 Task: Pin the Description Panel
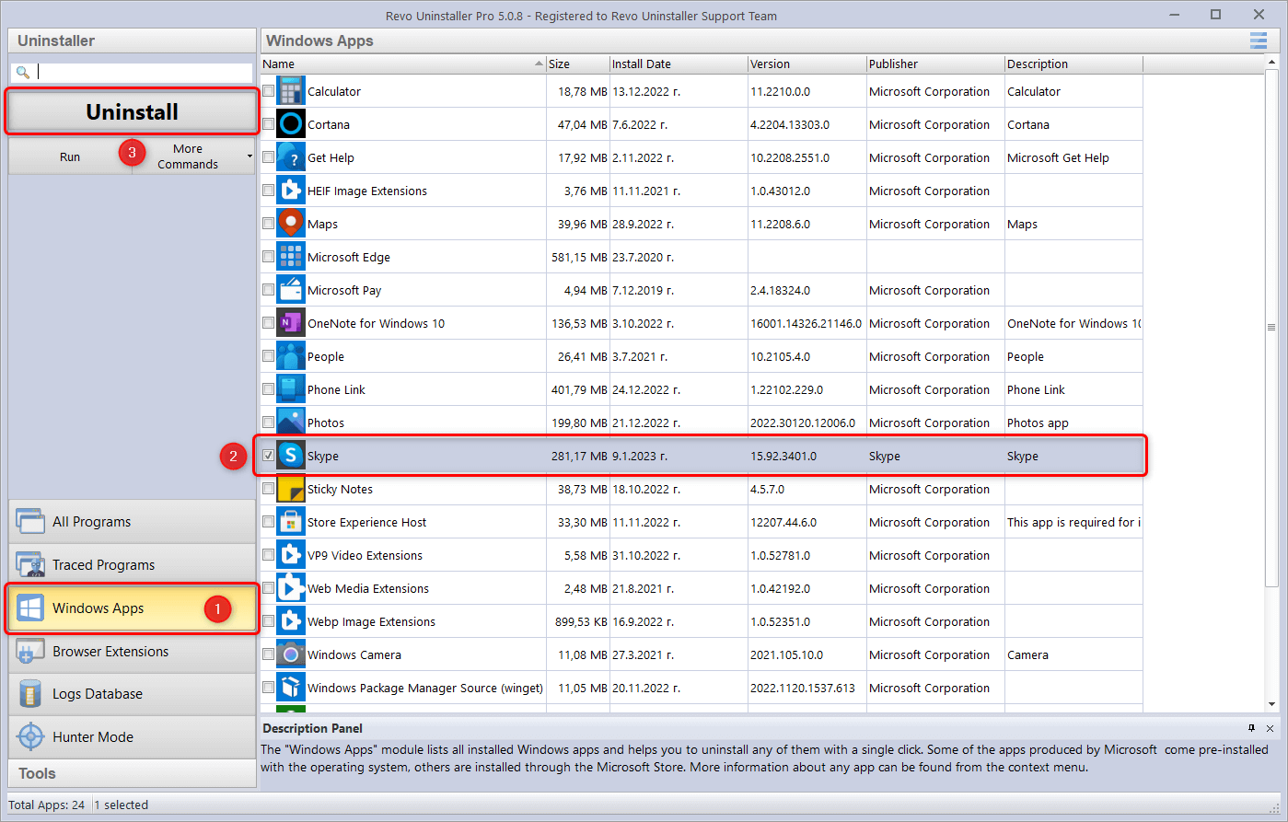click(1252, 728)
